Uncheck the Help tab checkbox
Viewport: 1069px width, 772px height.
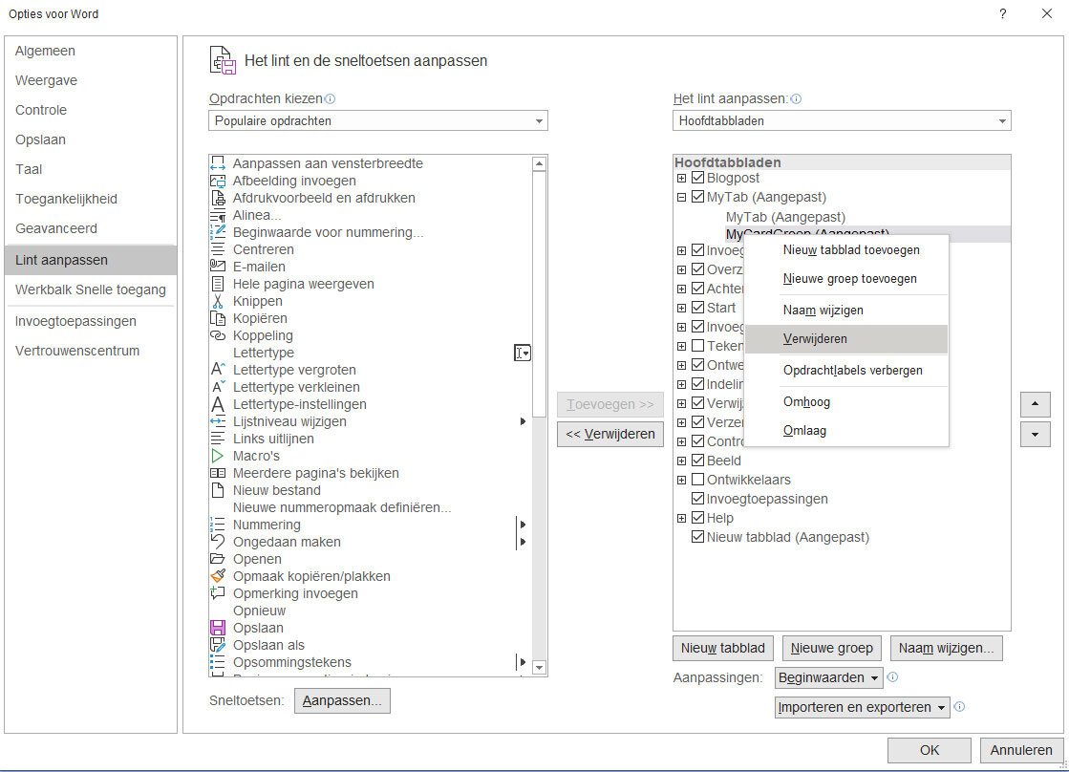[697, 518]
